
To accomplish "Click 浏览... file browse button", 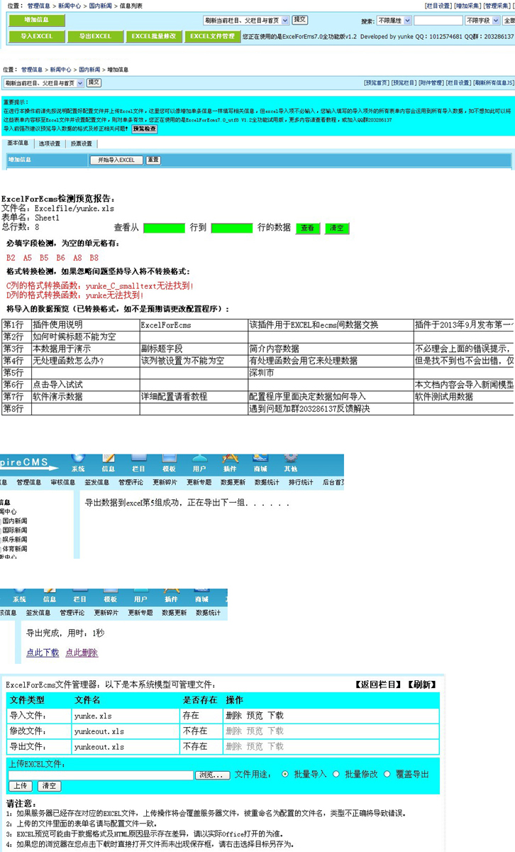I will click(212, 775).
